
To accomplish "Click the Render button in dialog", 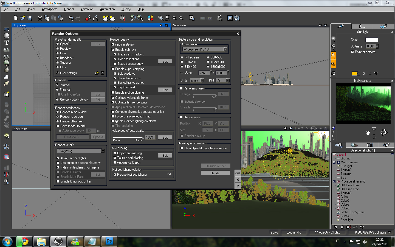I will (x=216, y=173).
